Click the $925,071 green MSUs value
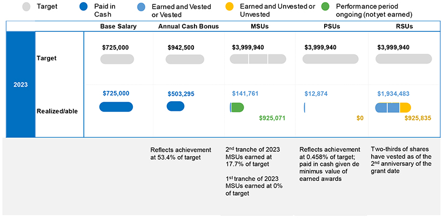 click(x=272, y=118)
